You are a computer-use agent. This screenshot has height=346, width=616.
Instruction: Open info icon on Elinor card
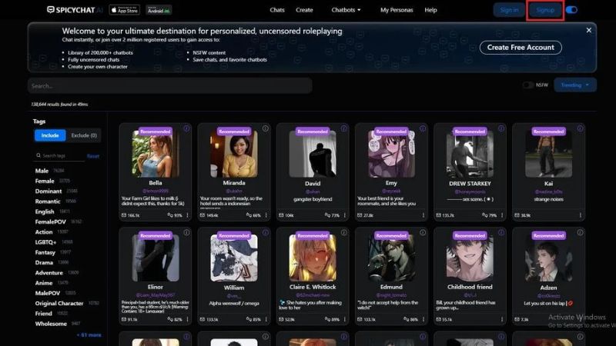186,233
